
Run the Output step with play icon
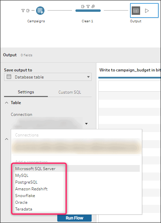click(147, 11)
